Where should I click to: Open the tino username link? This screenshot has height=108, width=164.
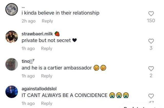[28, 61]
